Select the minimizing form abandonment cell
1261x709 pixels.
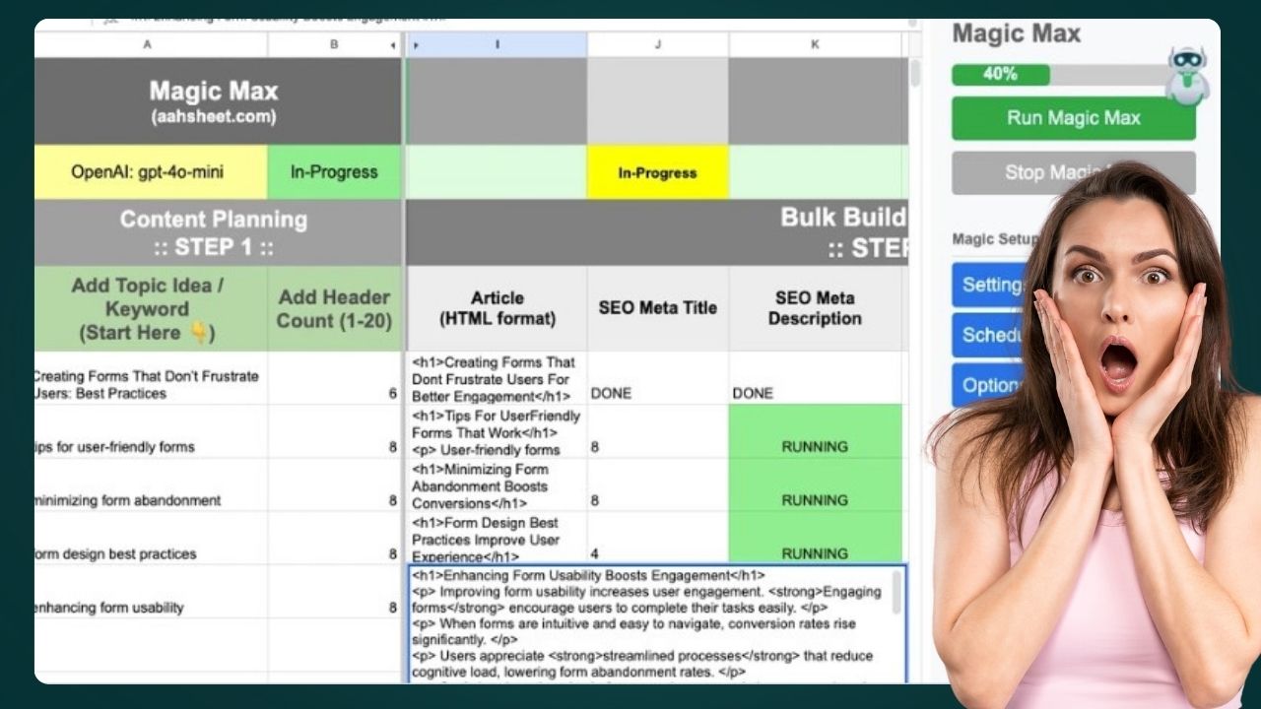click(x=151, y=484)
